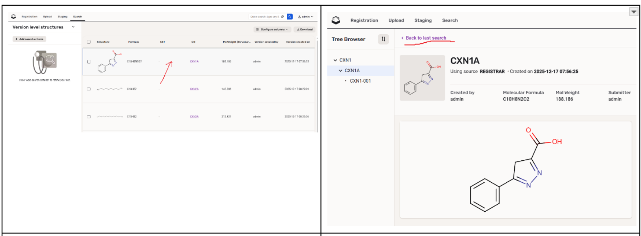This screenshot has height=236, width=641.
Task: Click the Download button above the table
Action: [305, 29]
